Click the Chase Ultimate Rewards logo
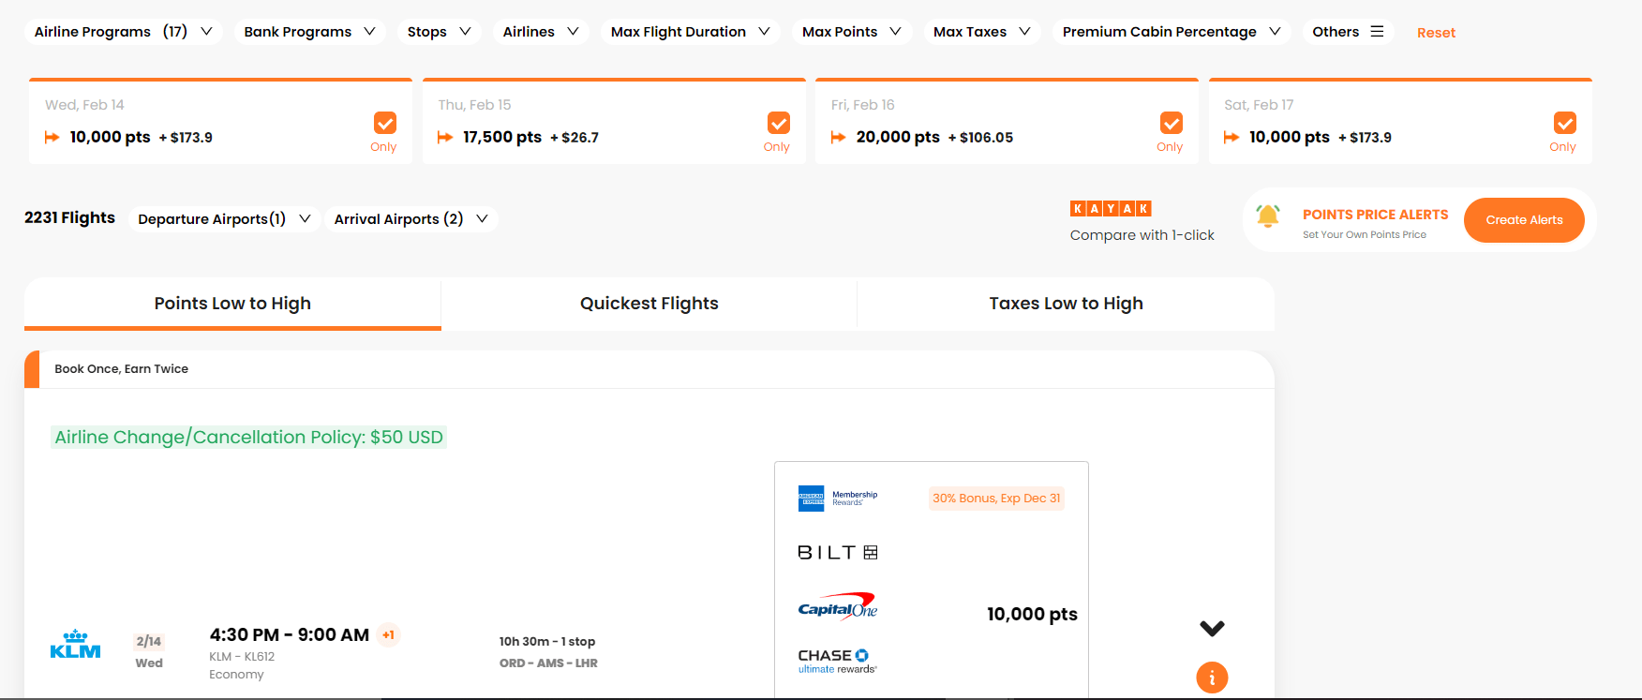The width and height of the screenshot is (1642, 700). [835, 659]
